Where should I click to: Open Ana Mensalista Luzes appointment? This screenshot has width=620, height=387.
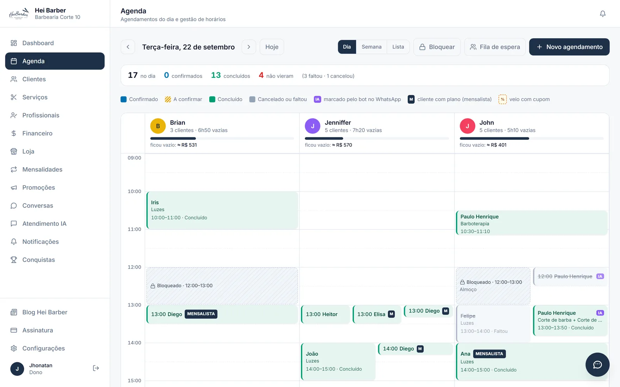coord(531,361)
